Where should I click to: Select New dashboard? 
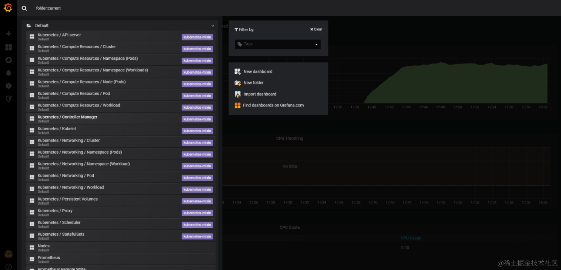(258, 71)
